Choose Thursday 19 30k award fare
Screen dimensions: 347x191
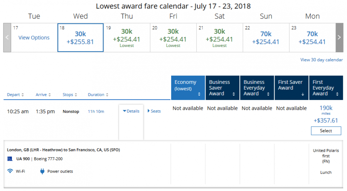(x=126, y=38)
